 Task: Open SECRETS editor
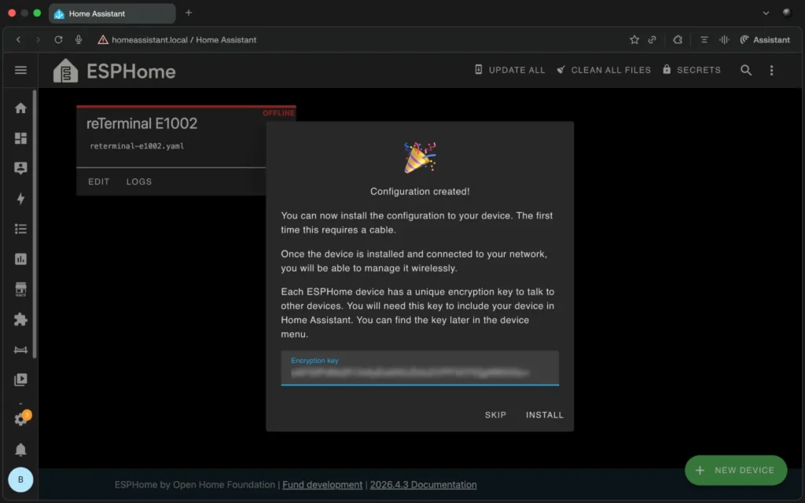click(x=692, y=70)
